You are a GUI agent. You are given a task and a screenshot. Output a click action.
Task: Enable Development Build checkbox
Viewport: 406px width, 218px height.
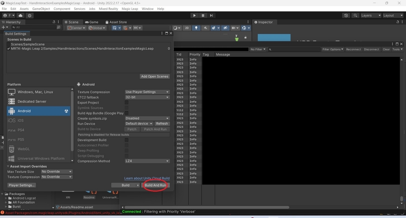tap(127, 140)
